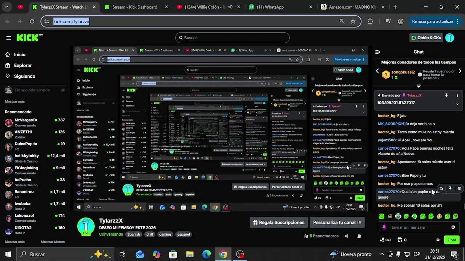This screenshot has width=465, height=261.
Task: Open the ANZETHI recommended channel
Action: (35, 134)
